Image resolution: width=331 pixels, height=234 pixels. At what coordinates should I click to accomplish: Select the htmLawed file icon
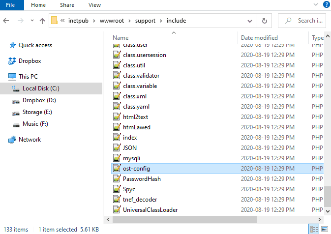tap(117, 127)
